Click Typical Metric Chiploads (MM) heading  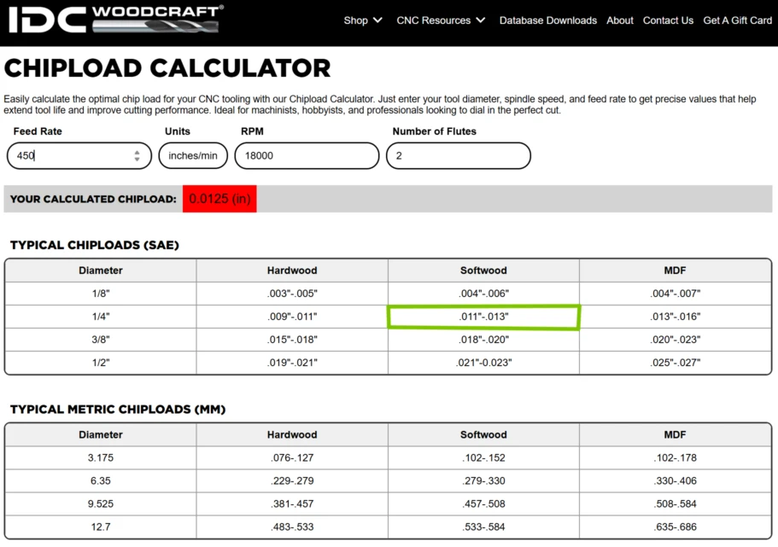(x=118, y=409)
